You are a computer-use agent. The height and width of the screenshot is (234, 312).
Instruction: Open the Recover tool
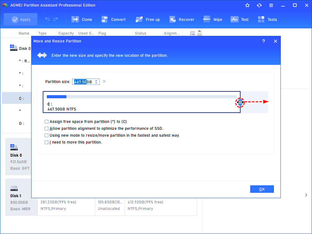(x=182, y=19)
